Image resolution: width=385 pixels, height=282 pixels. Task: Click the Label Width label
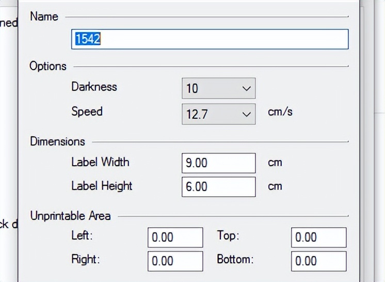100,162
